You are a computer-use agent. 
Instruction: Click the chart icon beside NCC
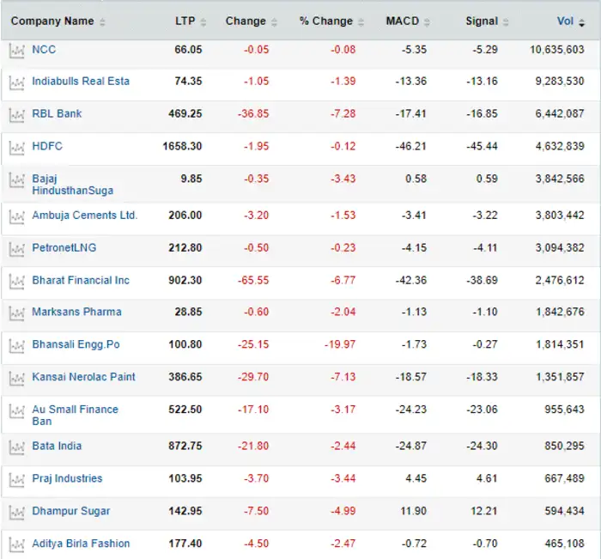(16, 51)
